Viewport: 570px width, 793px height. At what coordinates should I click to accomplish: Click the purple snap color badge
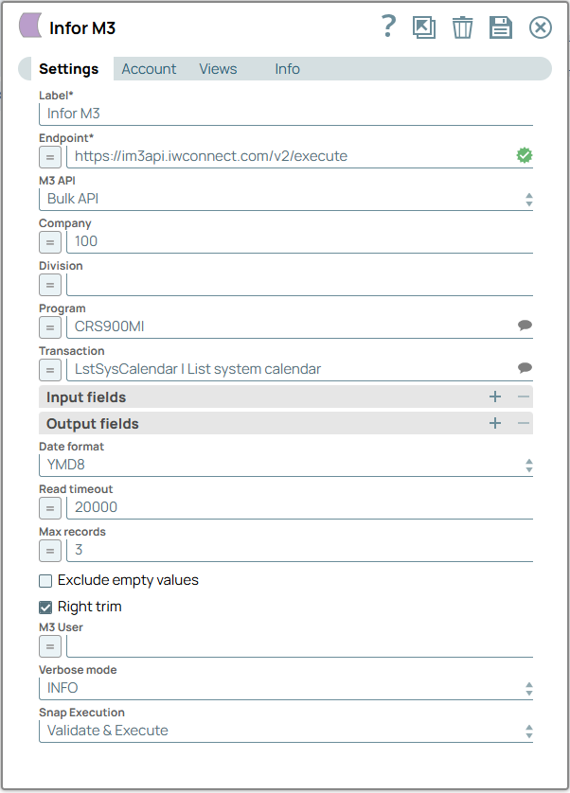29,27
